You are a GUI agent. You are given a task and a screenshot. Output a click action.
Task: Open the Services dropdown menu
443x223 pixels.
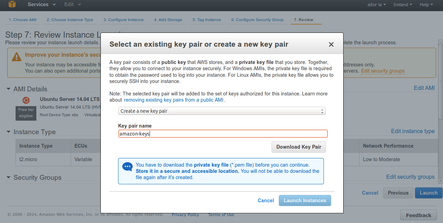click(x=41, y=4)
